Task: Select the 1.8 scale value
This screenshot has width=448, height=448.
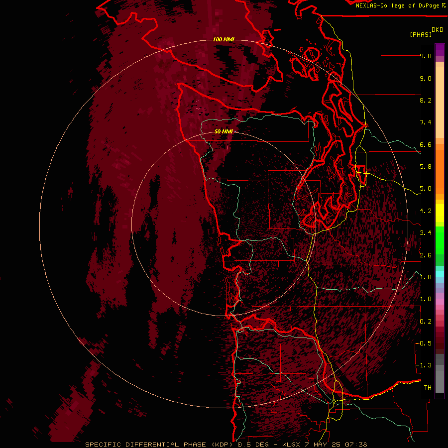Action: [426, 277]
